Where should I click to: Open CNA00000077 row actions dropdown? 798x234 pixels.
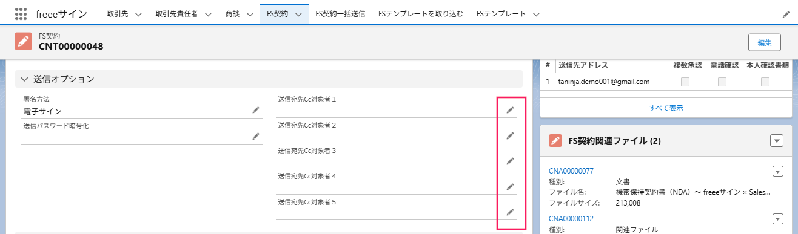(778, 171)
